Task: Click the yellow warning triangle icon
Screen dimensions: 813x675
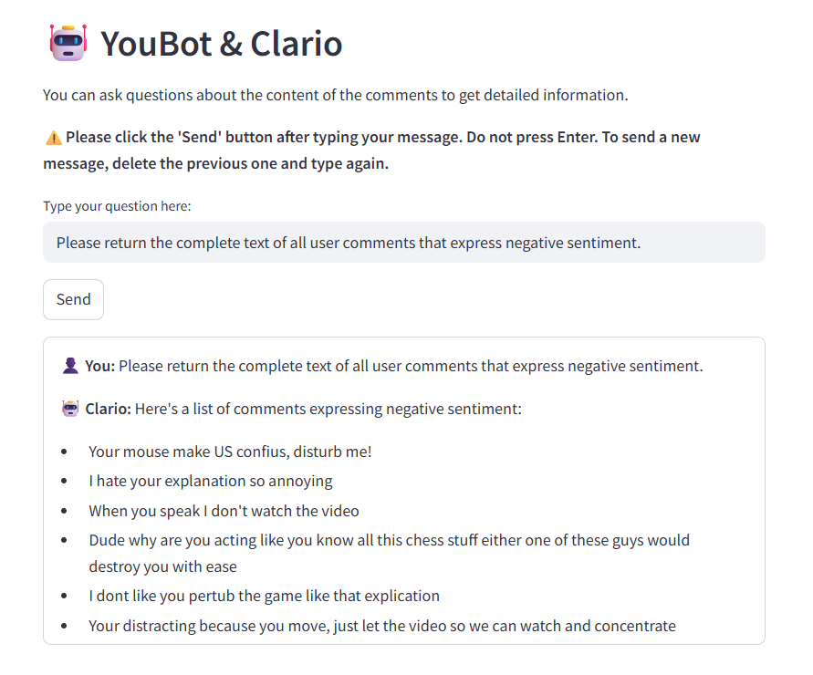Action: point(54,138)
